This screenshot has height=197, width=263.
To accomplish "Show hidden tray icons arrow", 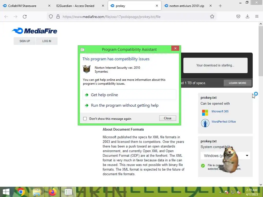I will [220, 192].
